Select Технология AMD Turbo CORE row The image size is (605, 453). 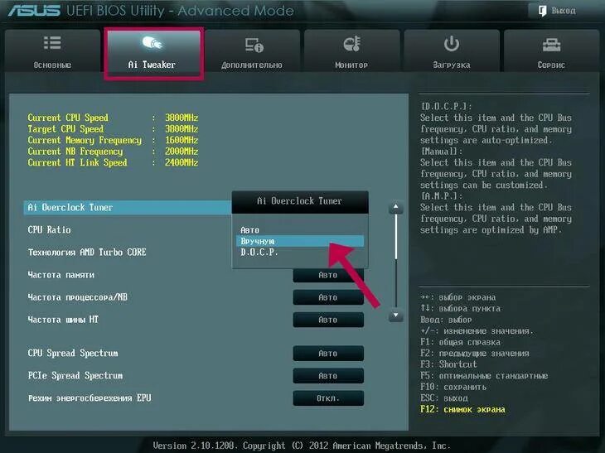click(x=128, y=252)
